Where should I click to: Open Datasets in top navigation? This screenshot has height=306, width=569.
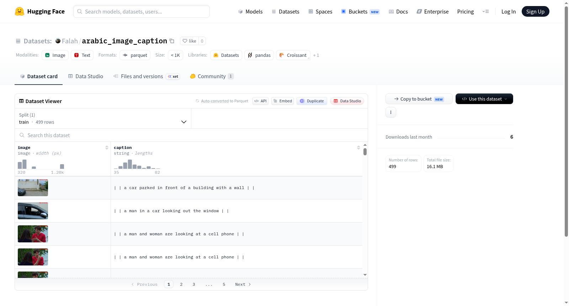285,11
